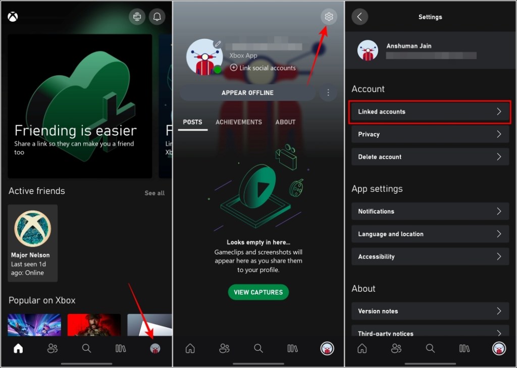This screenshot has height=368, width=517.
Task: Expand the Language and location chevron
Action: click(499, 234)
